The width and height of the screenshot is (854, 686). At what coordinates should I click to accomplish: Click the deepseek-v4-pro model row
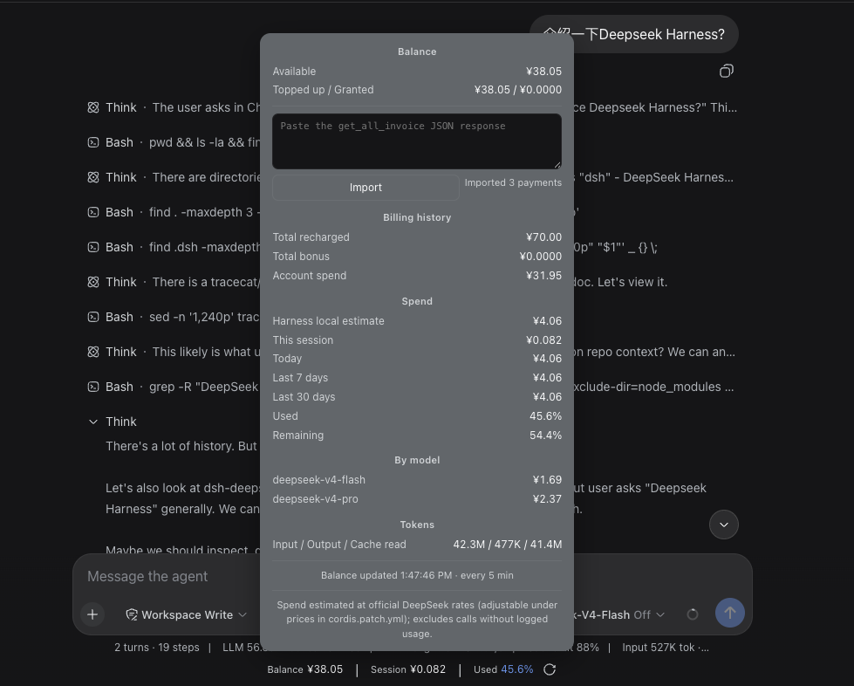[417, 499]
